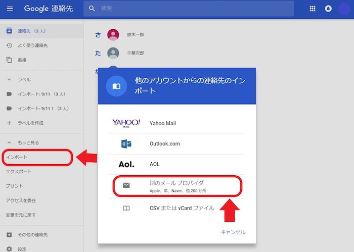The image size is (354, 252).
Task: Select Yahoo Mail import option
Action: pos(176,123)
